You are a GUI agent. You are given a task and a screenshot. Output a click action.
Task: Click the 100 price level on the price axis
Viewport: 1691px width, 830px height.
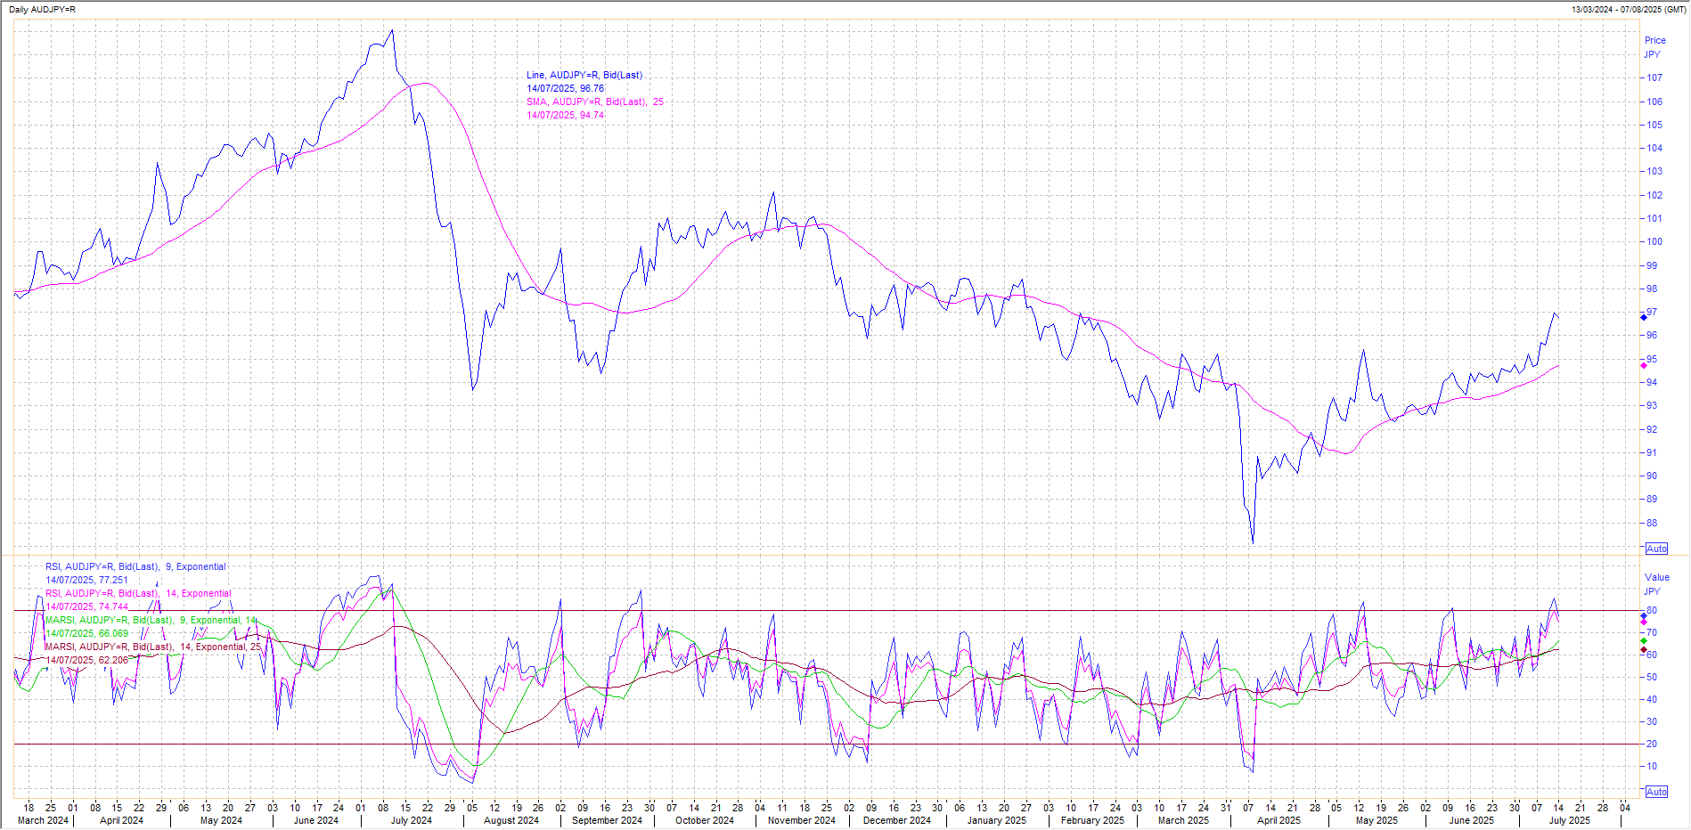(1654, 242)
